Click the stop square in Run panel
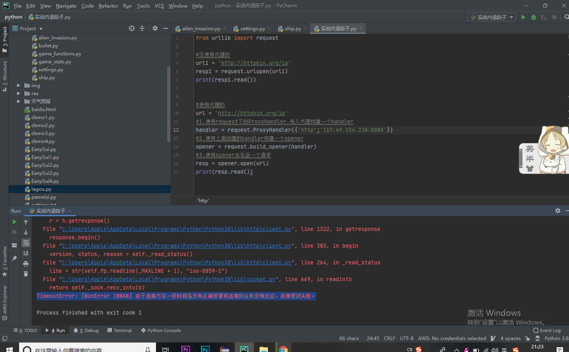The image size is (569, 352). [x=14, y=232]
